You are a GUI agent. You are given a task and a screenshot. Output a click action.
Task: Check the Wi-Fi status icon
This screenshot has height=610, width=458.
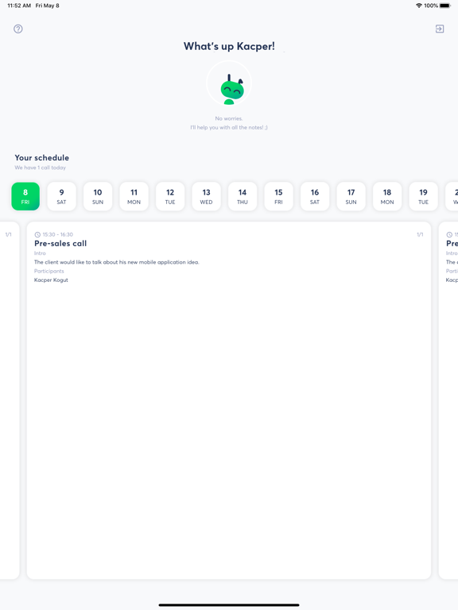pos(419,6)
